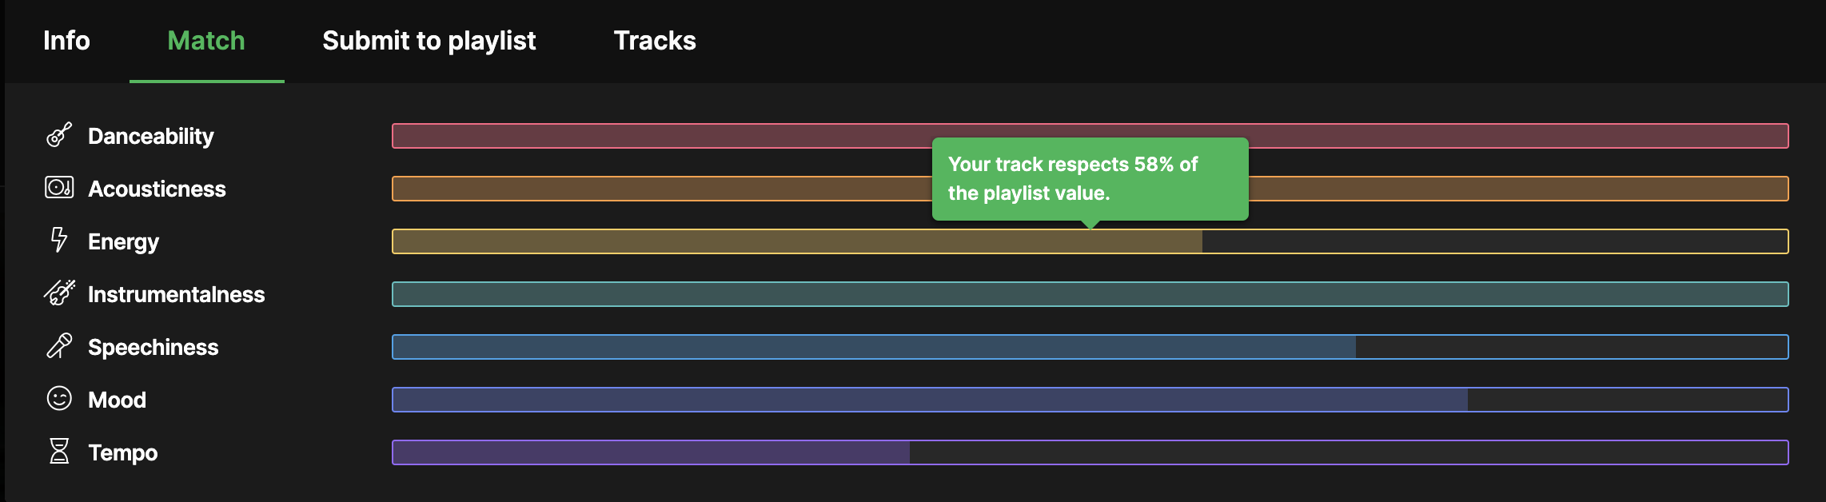
Task: Open the Tracks tab
Action: 655,41
